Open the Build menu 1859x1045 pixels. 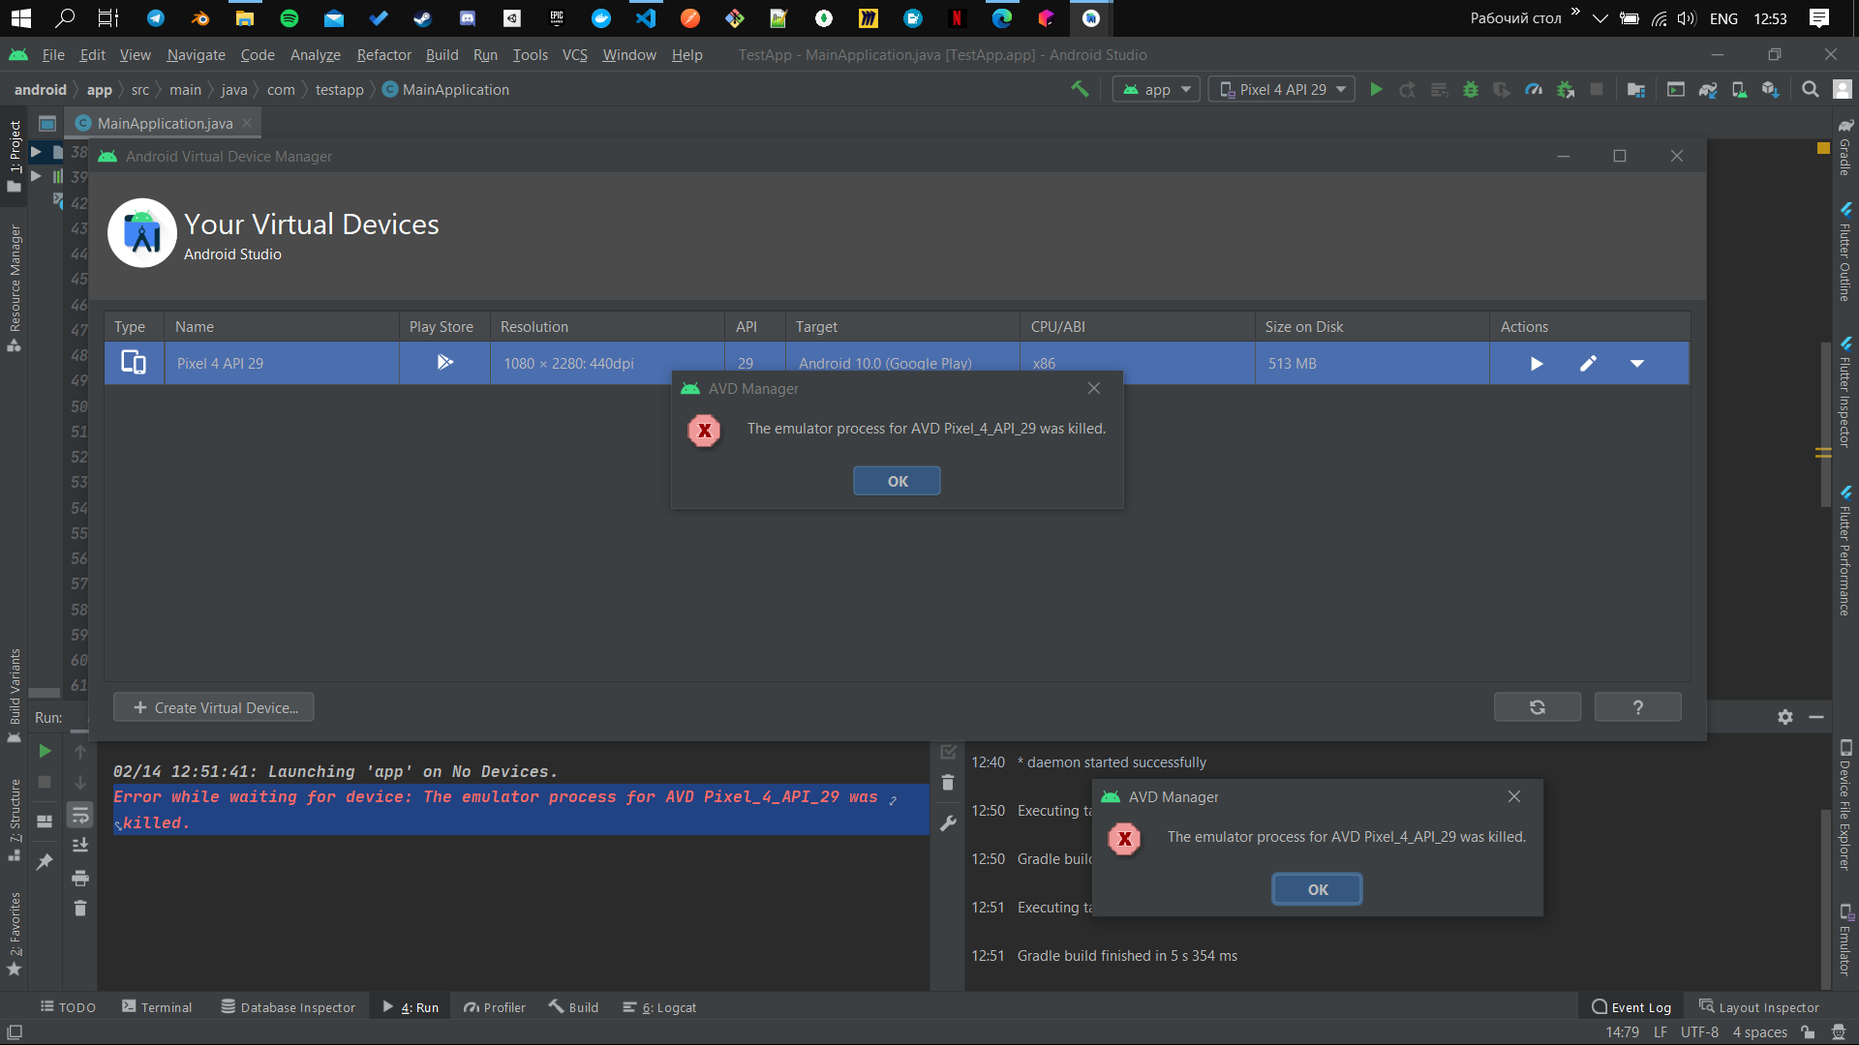(442, 55)
